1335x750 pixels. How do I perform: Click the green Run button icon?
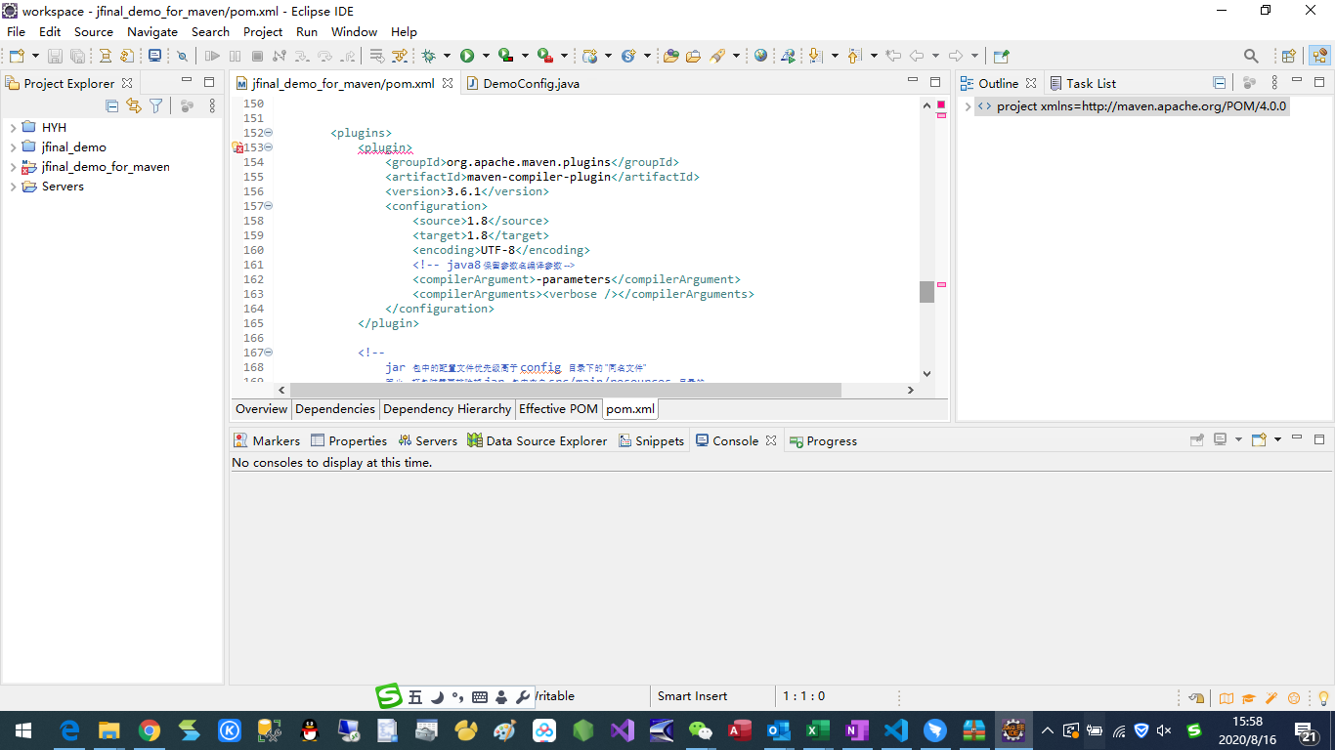coord(467,57)
